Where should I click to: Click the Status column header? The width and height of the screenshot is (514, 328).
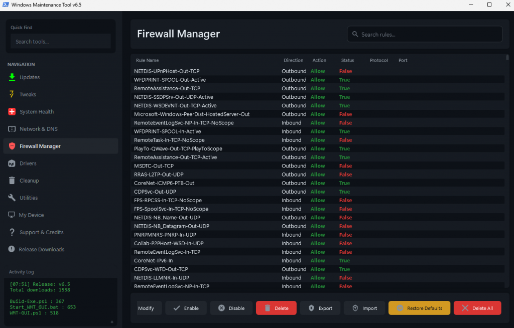(x=347, y=60)
